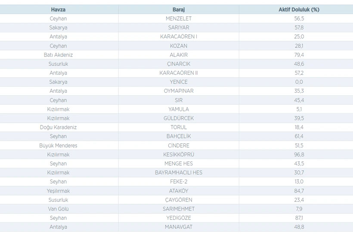
Task: Click the Baraj column header
Action: [x=179, y=9]
